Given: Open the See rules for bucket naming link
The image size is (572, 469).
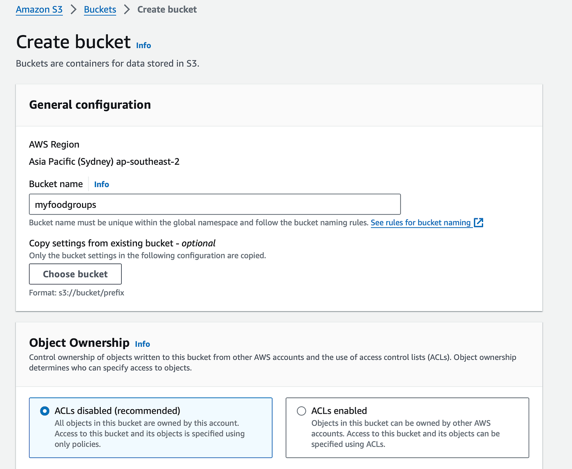Looking at the screenshot, I should 420,222.
